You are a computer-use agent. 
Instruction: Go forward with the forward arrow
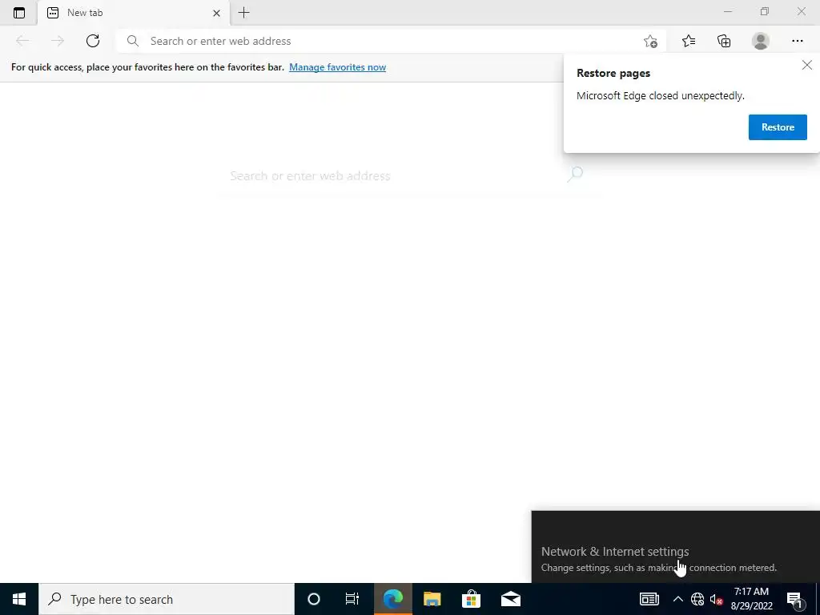click(58, 41)
